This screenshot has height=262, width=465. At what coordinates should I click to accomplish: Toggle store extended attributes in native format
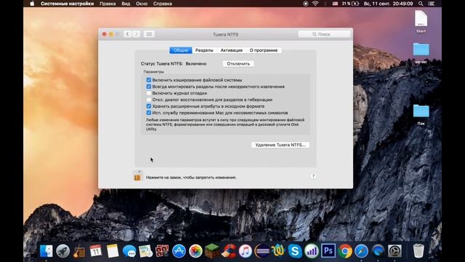tap(148, 106)
